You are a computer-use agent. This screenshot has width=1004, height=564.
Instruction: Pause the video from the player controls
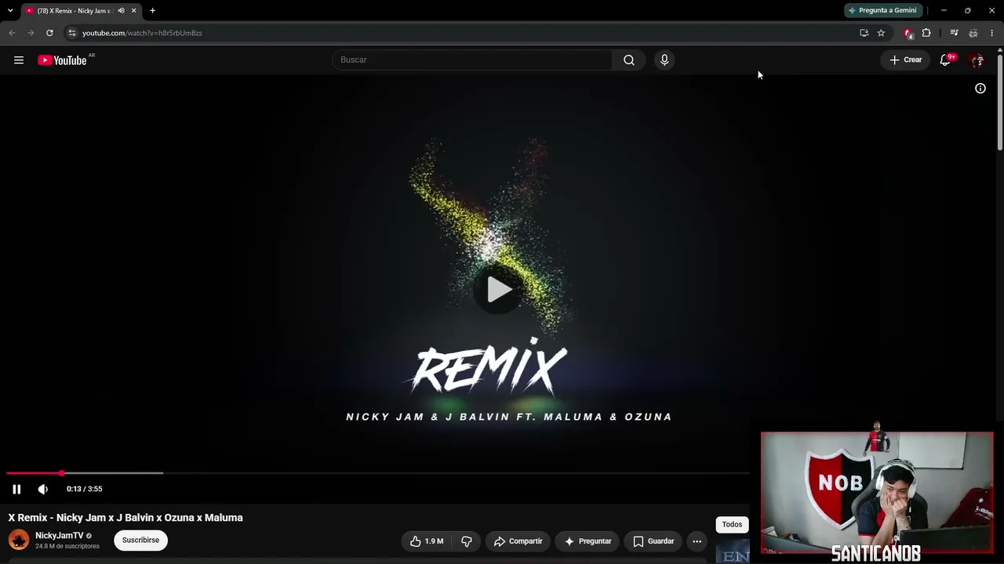16,489
